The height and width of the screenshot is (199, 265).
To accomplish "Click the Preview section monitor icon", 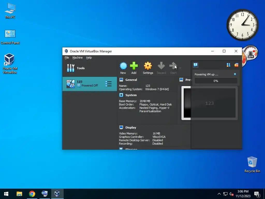I will tap(181, 80).
